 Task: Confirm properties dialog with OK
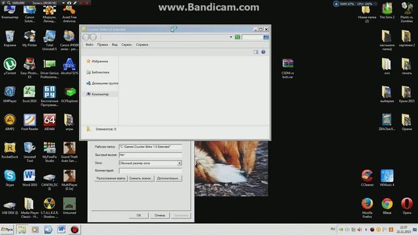tap(138, 215)
